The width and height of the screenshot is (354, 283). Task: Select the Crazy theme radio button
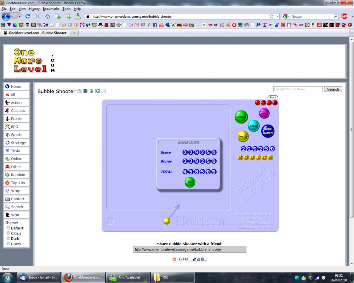coord(8,243)
